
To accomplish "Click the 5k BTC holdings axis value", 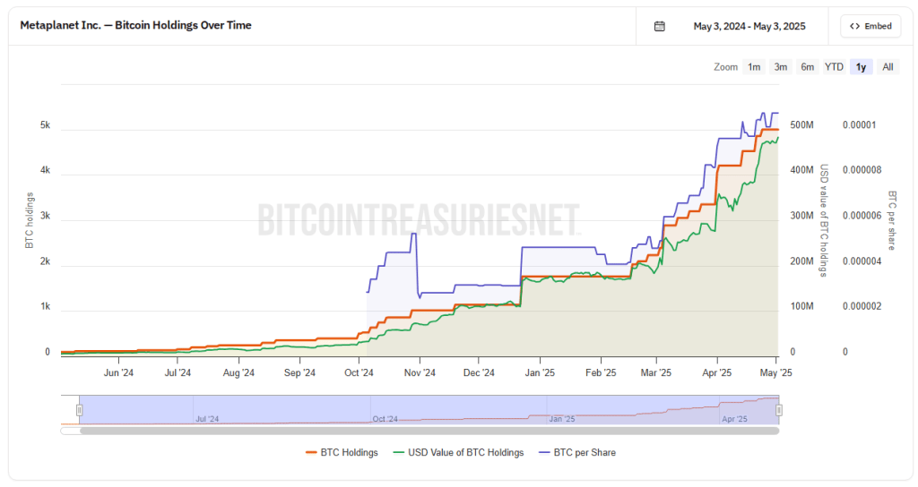I will (45, 125).
